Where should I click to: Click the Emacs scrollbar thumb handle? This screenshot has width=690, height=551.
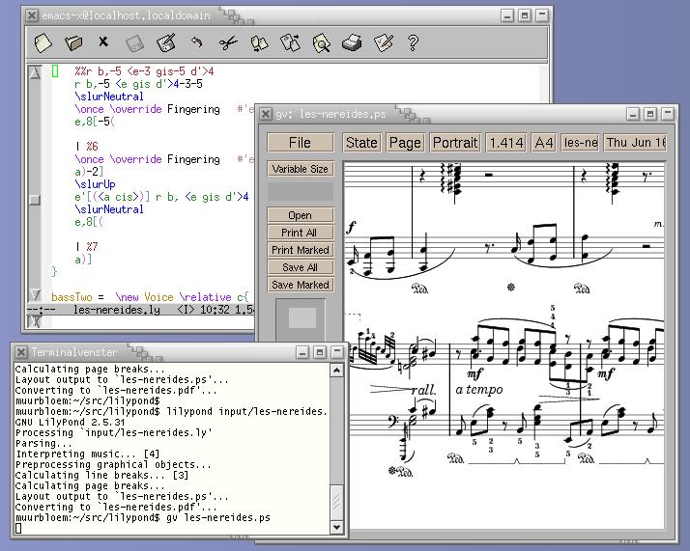coord(35,200)
